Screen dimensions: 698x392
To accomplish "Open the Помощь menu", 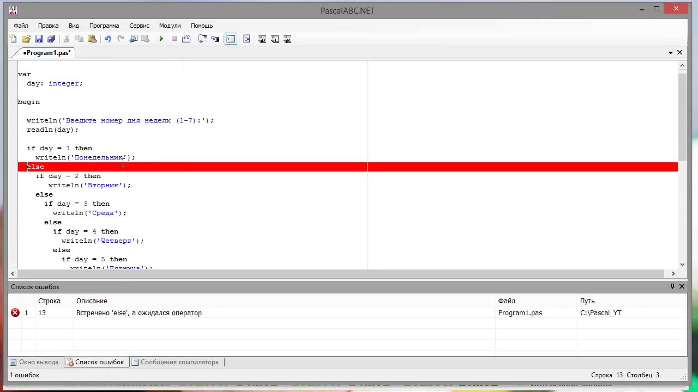I will [202, 26].
